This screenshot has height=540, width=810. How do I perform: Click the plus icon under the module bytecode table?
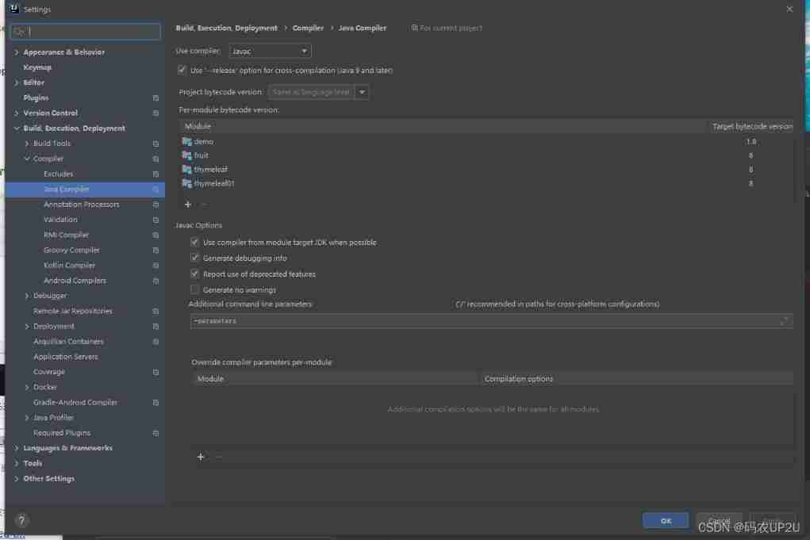[x=188, y=204]
